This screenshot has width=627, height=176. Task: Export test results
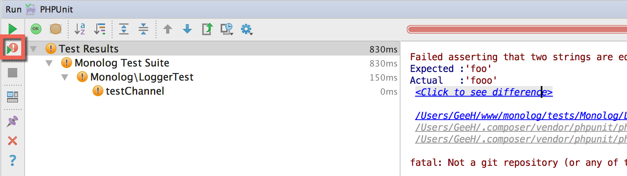tap(207, 29)
